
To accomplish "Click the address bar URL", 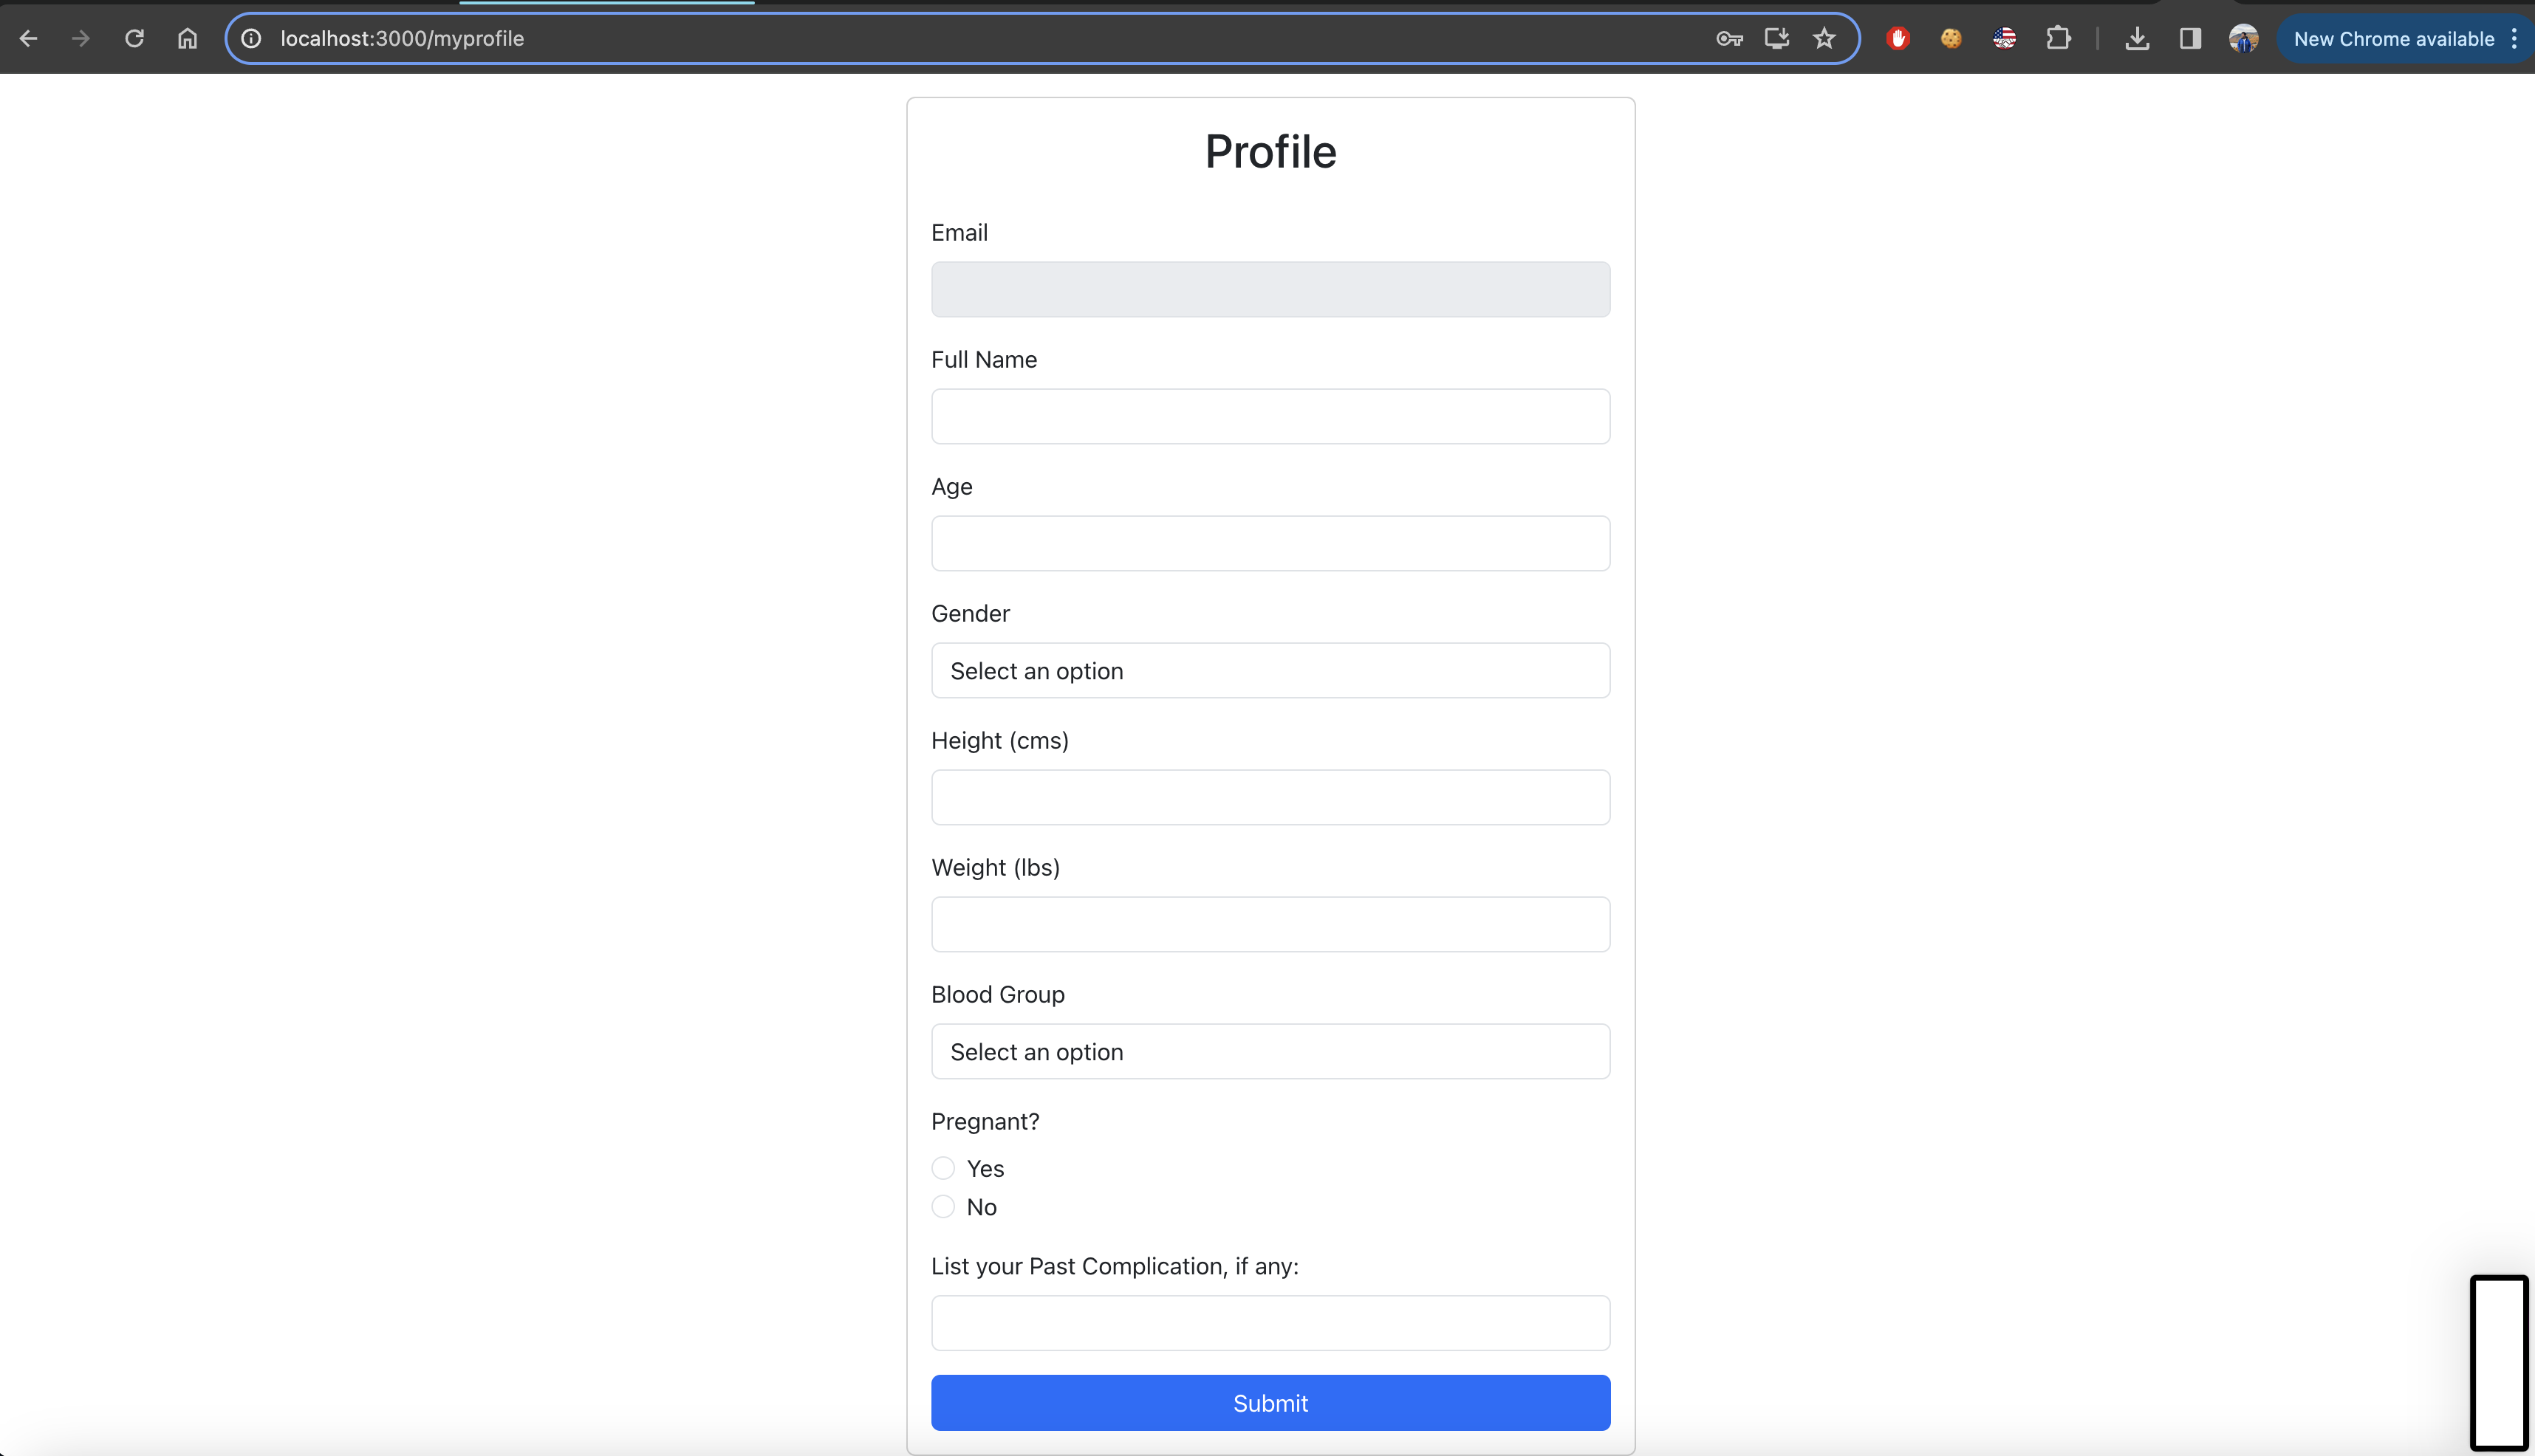I will coord(402,38).
